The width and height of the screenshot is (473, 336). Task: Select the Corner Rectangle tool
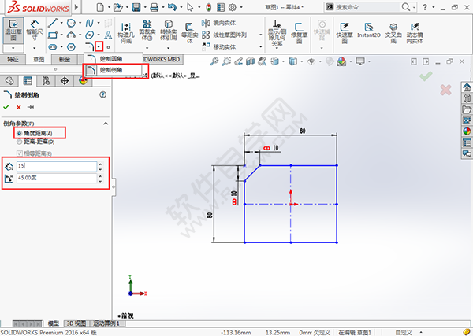click(x=53, y=35)
